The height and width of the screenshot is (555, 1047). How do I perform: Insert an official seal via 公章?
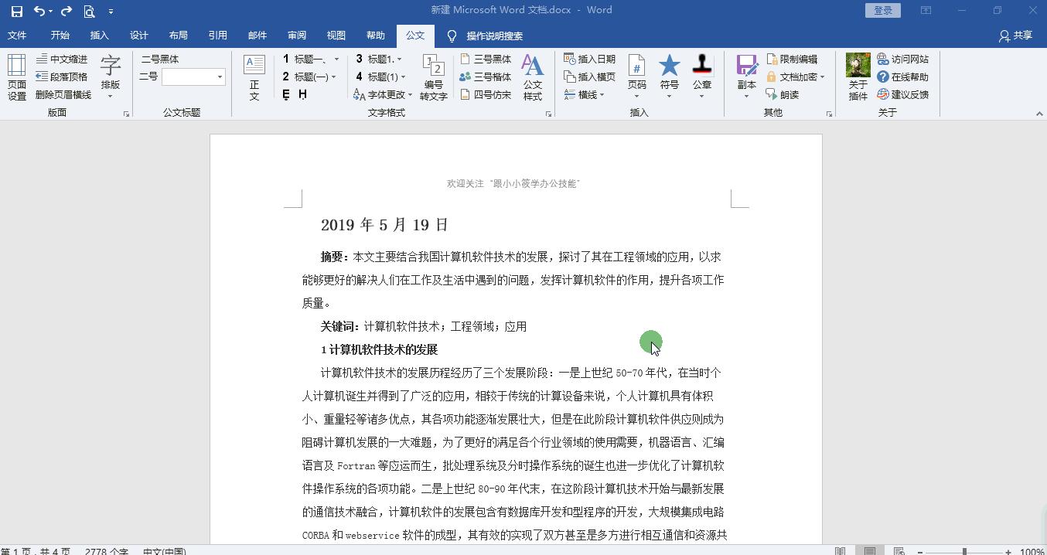701,76
